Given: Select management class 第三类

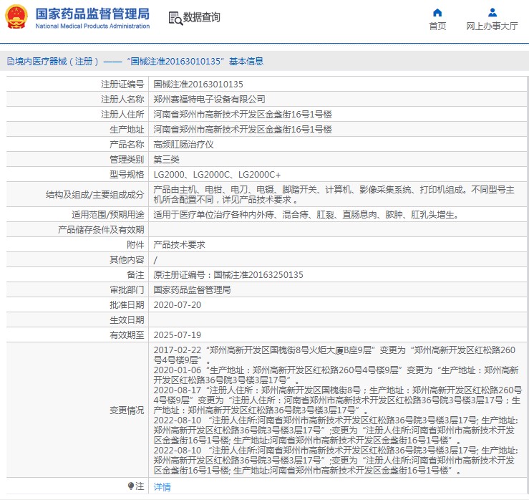Looking at the screenshot, I should [166, 159].
